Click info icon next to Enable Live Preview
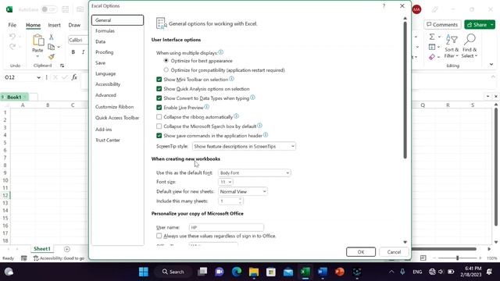Viewport: 500px width, 281px height. [x=206, y=107]
